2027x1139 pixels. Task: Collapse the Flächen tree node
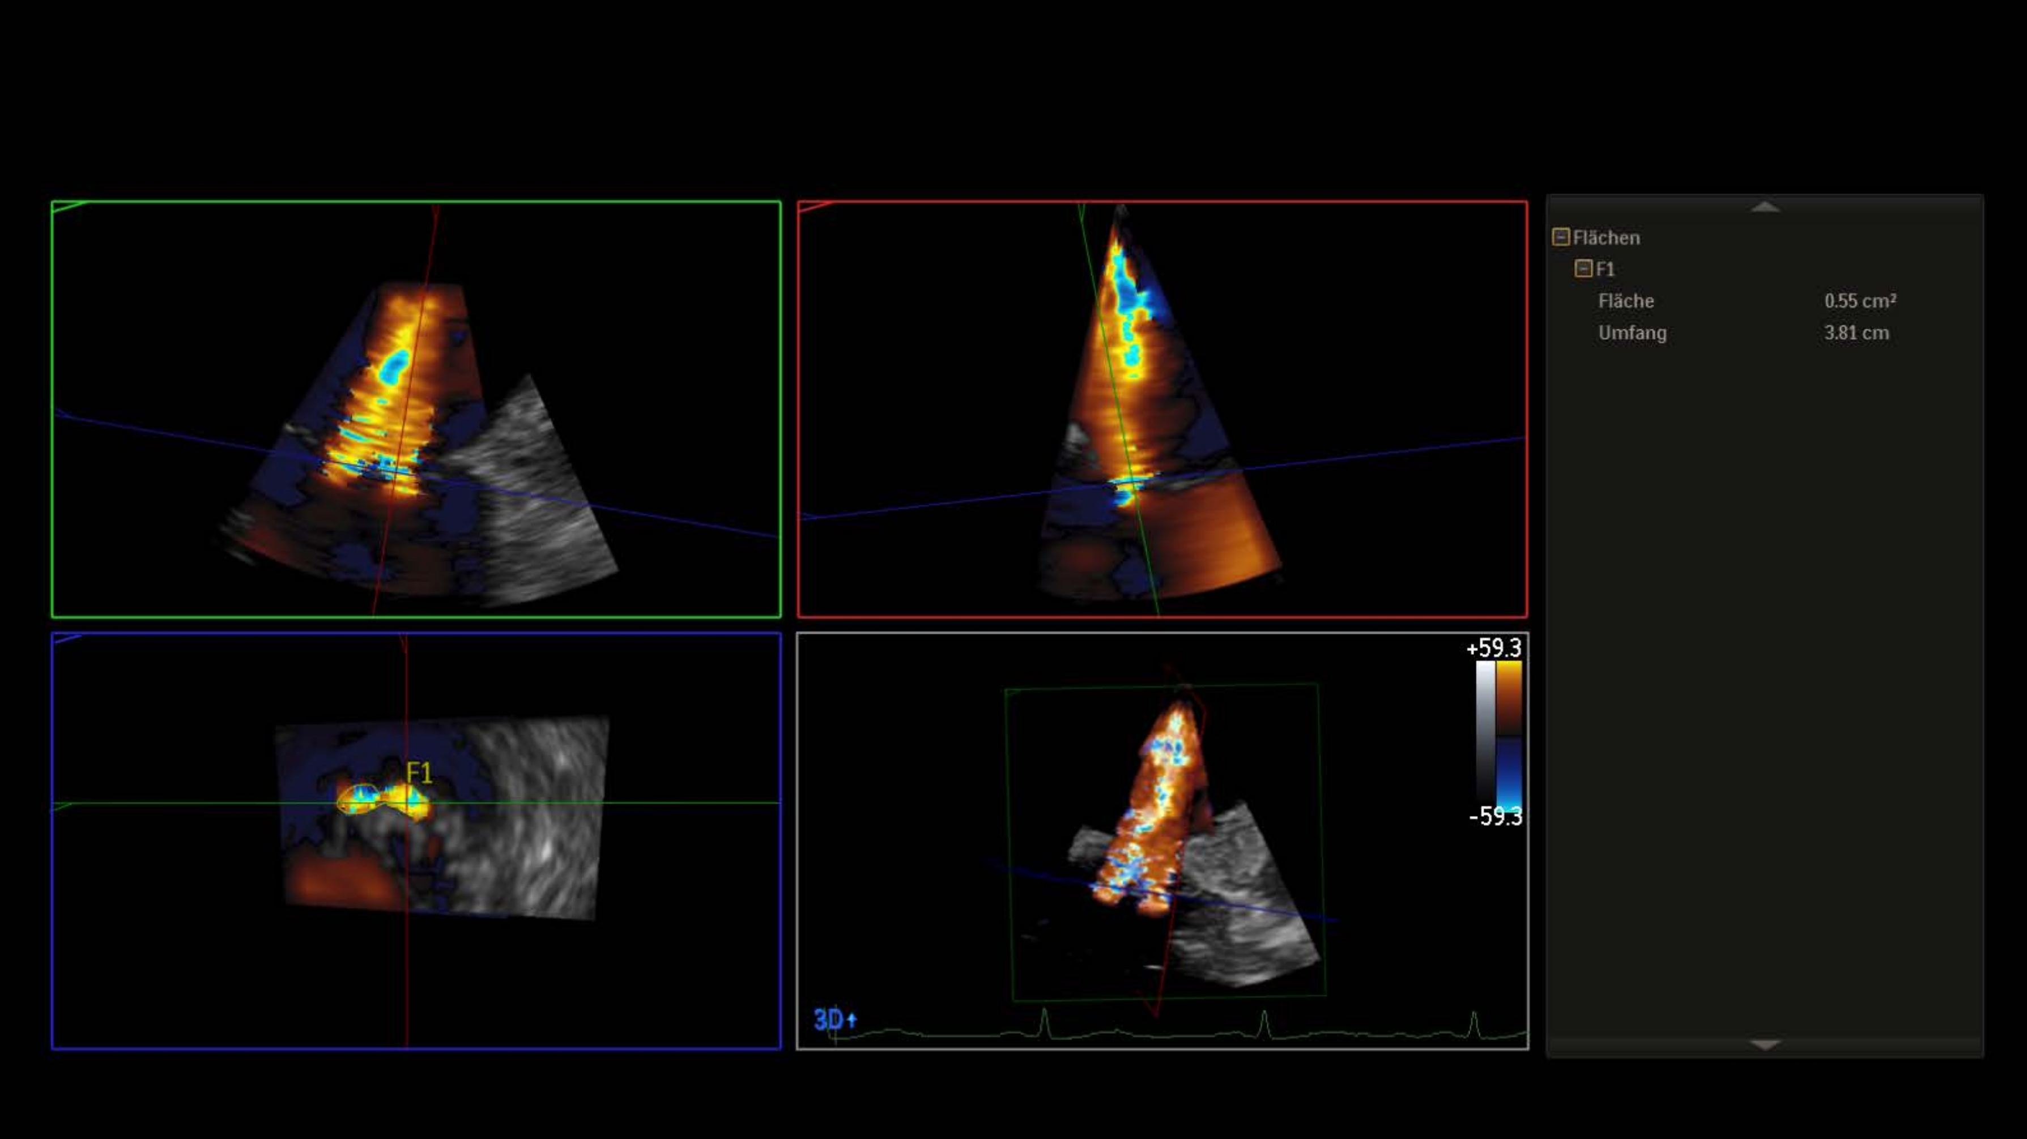coord(1561,237)
